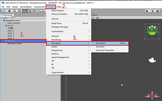Expand the 2D submenu

(x=69, y=61)
